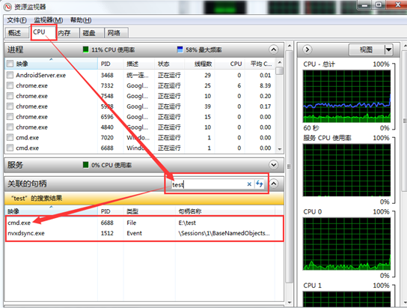Viewport: 407px width, 308px height.
Task: Collapse the Associated Handles section
Action: (x=274, y=184)
